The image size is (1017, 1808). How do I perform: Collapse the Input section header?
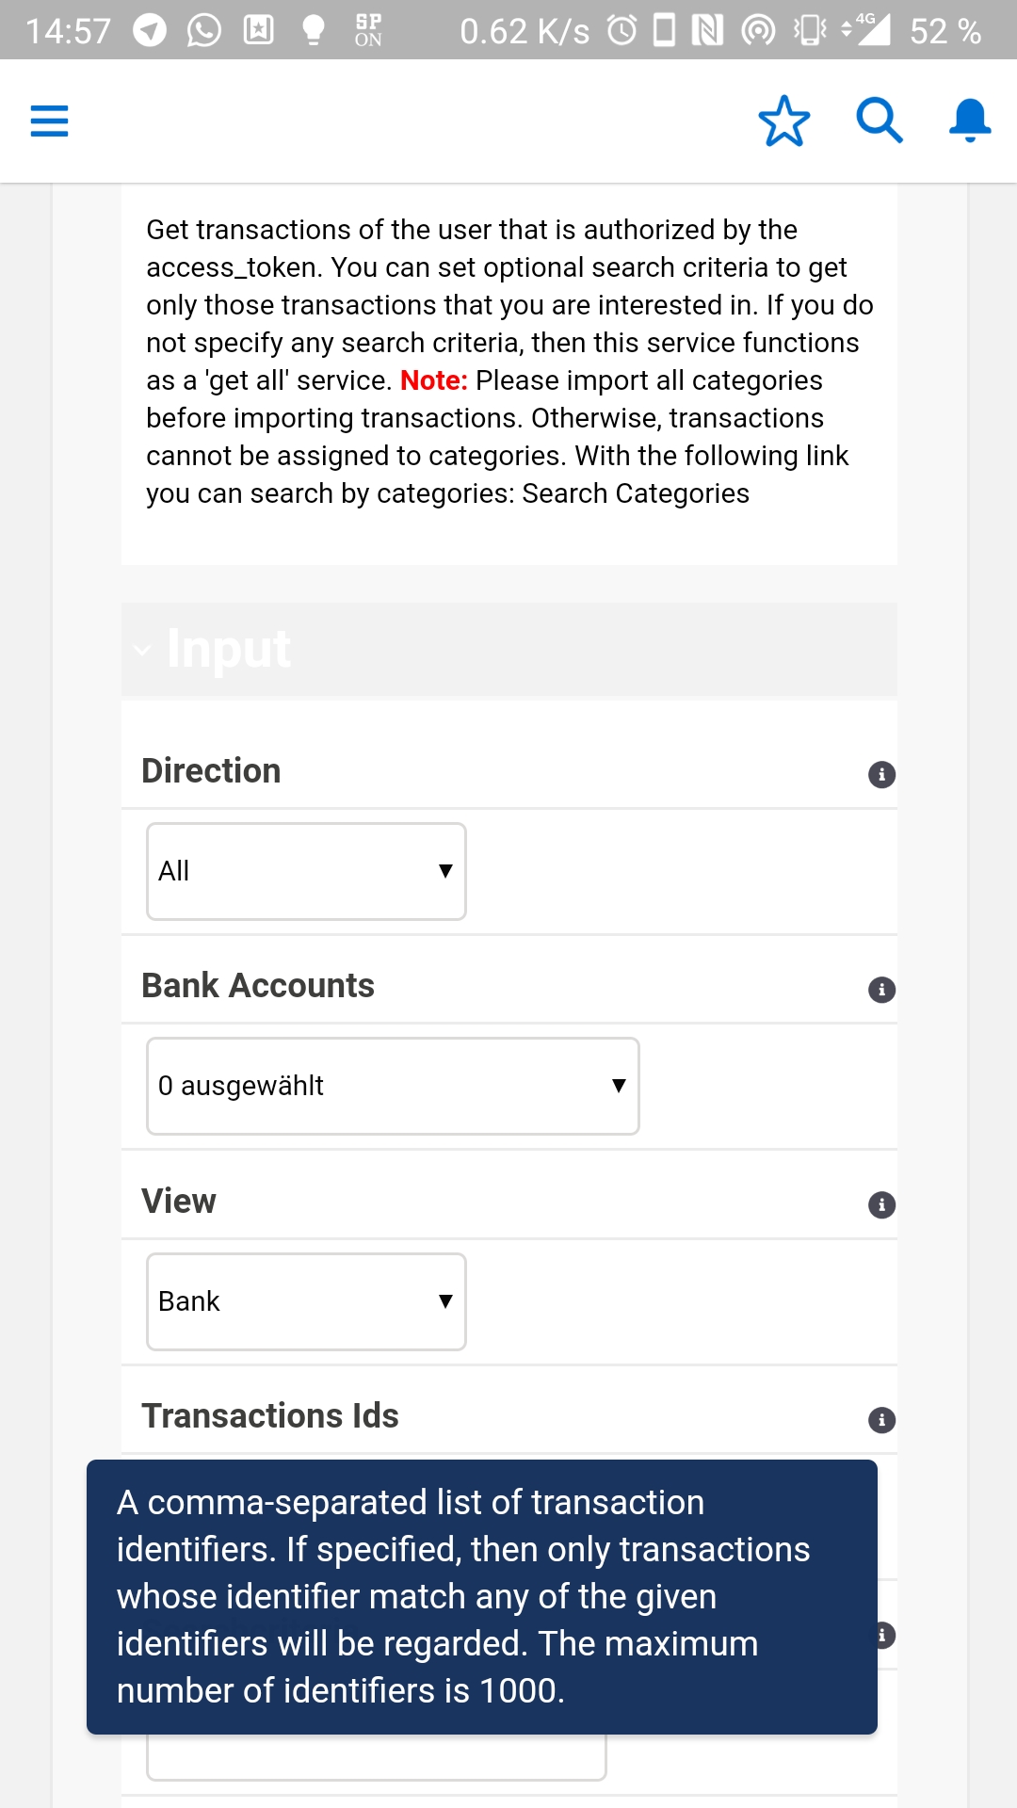tap(508, 649)
